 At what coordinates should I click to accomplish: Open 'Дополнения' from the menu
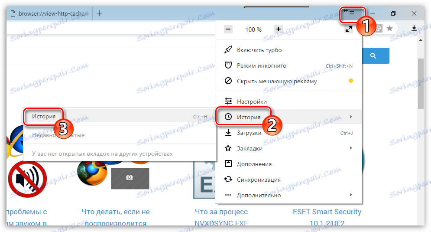pos(254,164)
